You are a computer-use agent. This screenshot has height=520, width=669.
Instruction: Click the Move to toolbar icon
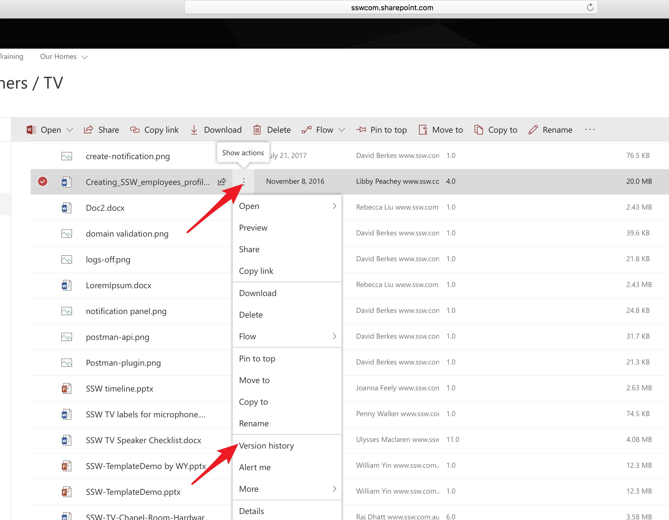(x=423, y=129)
